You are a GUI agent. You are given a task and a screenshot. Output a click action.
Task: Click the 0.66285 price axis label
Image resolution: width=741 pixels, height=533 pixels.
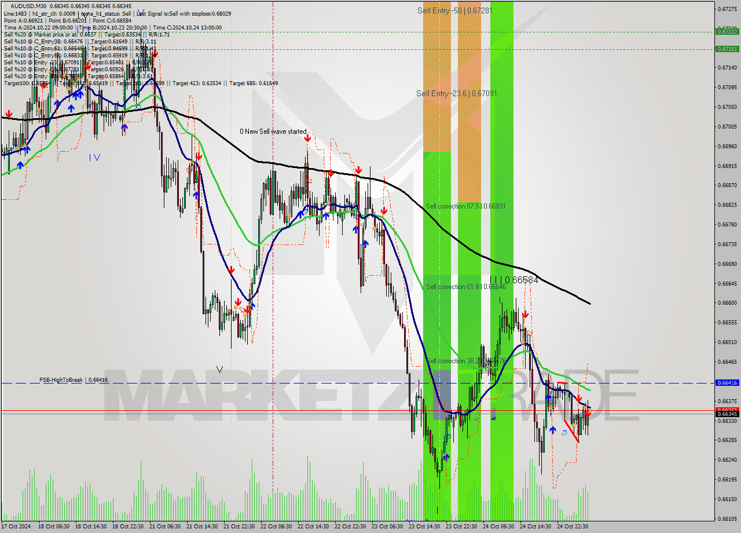pos(727,440)
